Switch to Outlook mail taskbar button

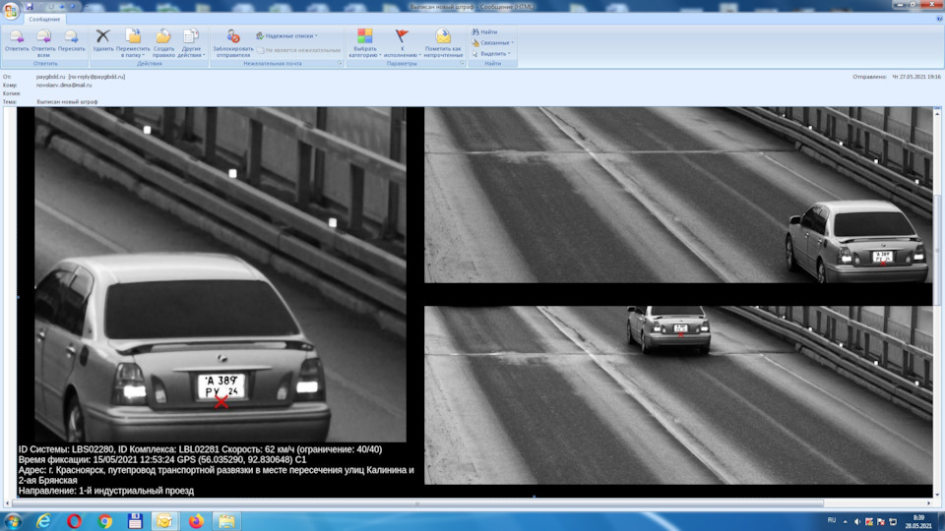pos(164,521)
